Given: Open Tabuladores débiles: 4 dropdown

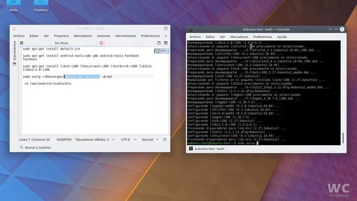Looking at the screenshot, I should 95,140.
